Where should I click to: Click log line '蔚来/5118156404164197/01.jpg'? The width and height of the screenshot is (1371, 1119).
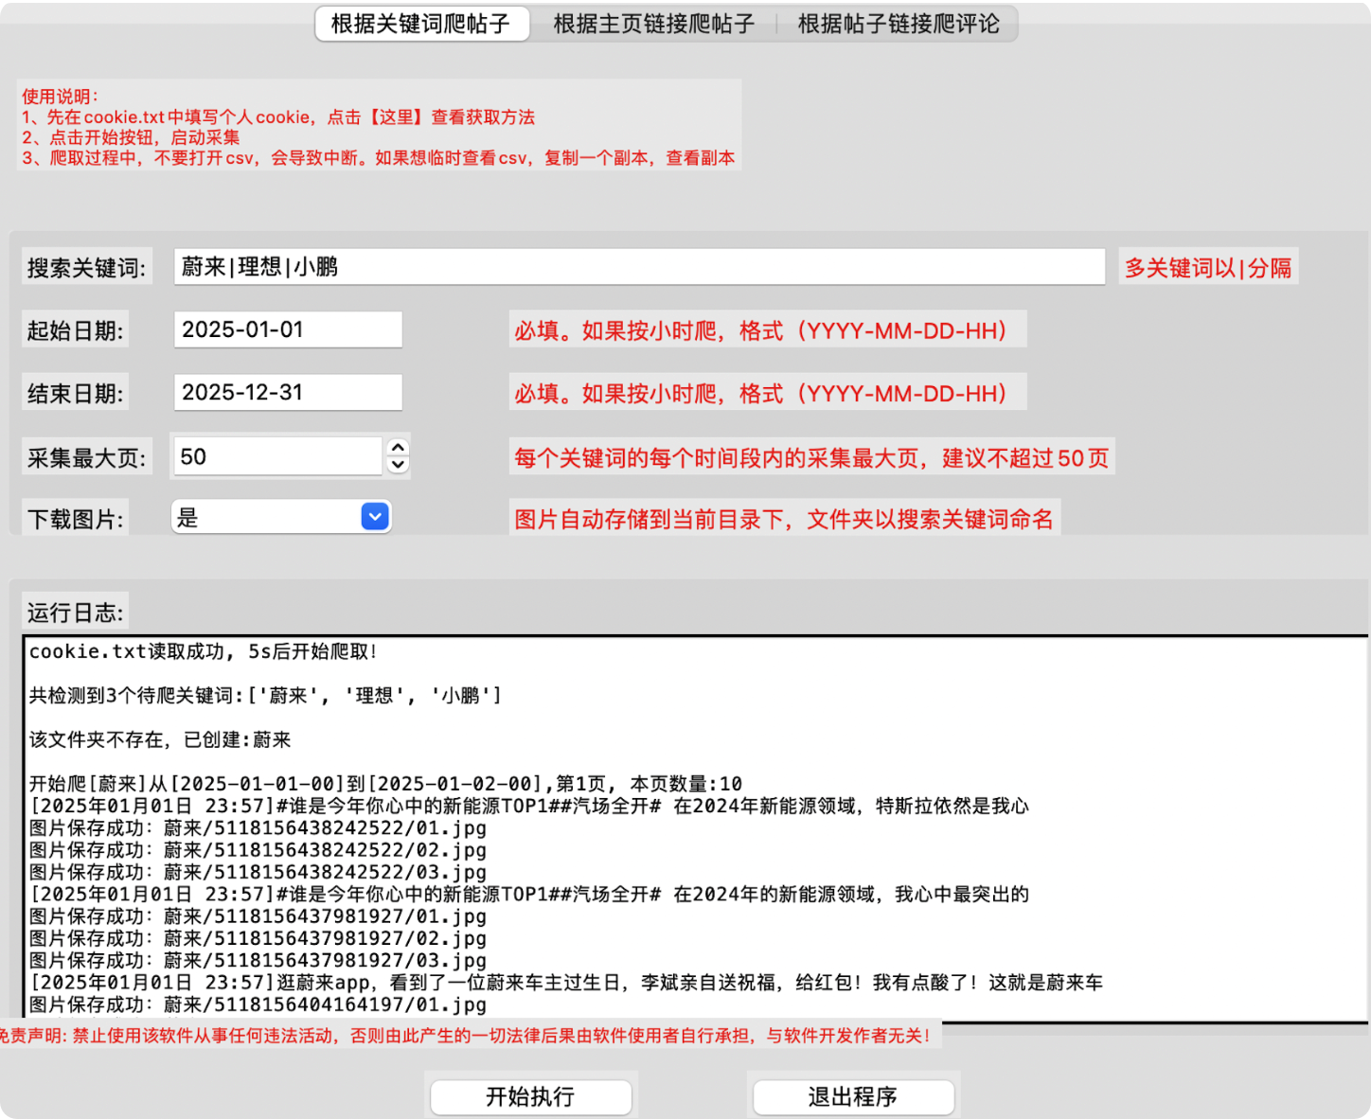point(258,1004)
